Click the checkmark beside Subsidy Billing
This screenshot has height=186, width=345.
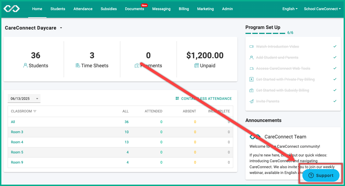[x=335, y=90]
